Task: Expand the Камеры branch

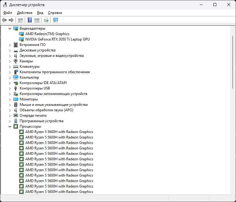Action: click(x=10, y=61)
